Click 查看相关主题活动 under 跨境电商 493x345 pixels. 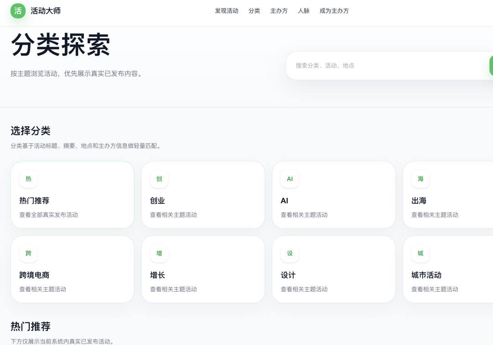(43, 289)
